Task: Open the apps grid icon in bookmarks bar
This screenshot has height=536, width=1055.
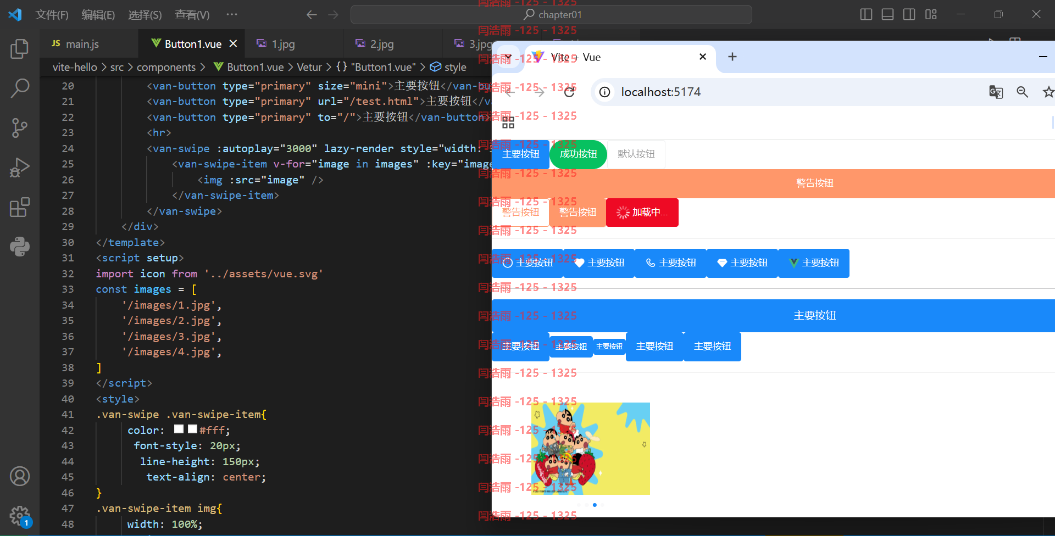Action: click(x=508, y=122)
